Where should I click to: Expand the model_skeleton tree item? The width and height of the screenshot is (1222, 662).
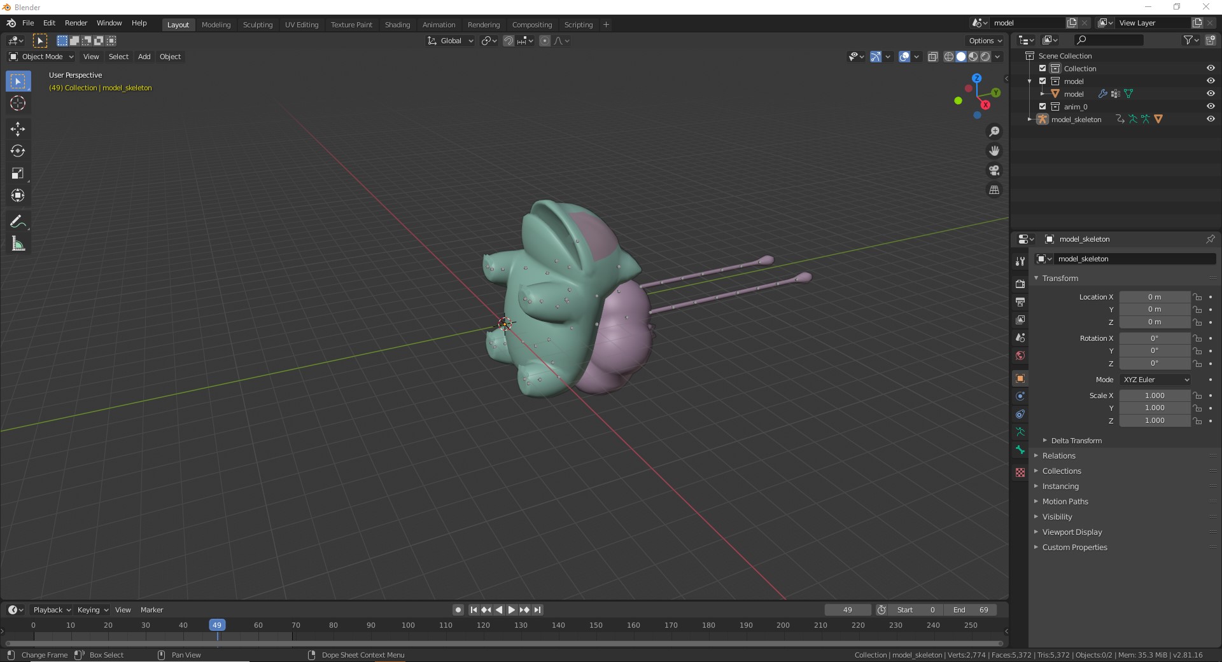(x=1030, y=120)
